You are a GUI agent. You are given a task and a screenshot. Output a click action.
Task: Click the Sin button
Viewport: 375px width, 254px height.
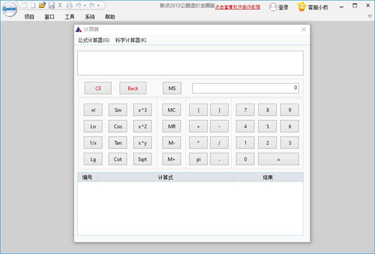click(x=117, y=110)
